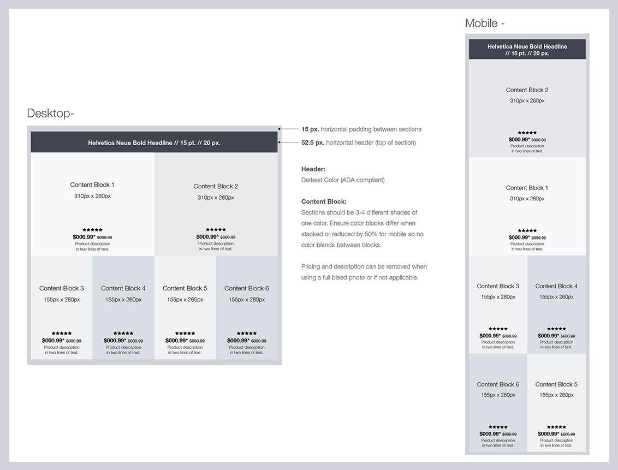Select mobile Content Block 4 label
The width and height of the screenshot is (618, 470).
556,286
